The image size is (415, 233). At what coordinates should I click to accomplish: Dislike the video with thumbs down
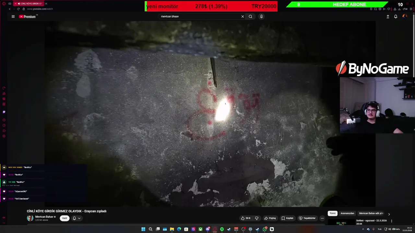pyautogui.click(x=257, y=218)
